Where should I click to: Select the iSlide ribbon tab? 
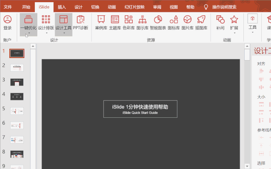pos(44,7)
